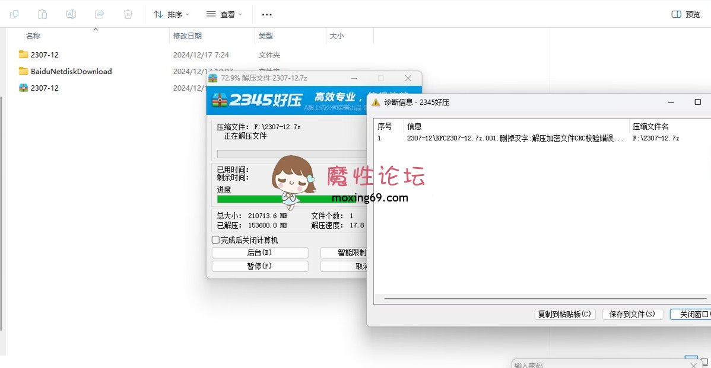
Task: Select the 2307-12 archive file
Action: 45,88
